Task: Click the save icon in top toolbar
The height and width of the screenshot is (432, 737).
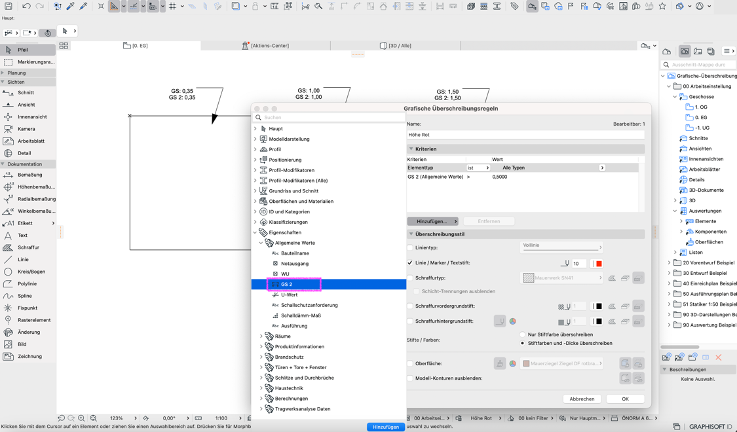Action: [x=8, y=7]
